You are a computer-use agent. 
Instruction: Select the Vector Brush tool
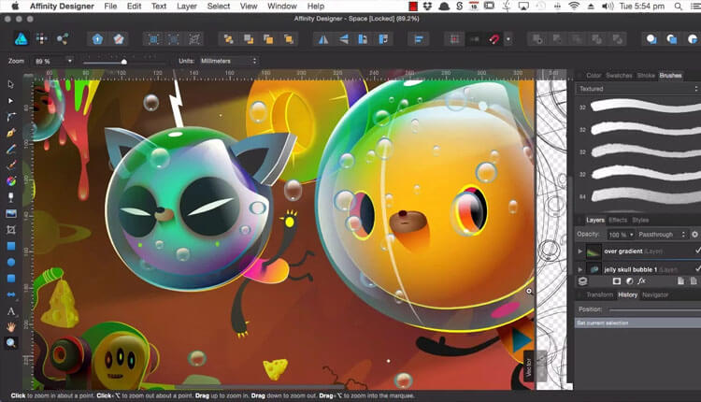(10, 165)
